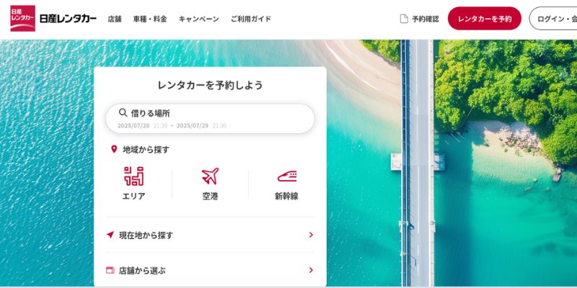This screenshot has height=288, width=577.
Task: Open the 店舗 menu item
Action: [115, 19]
